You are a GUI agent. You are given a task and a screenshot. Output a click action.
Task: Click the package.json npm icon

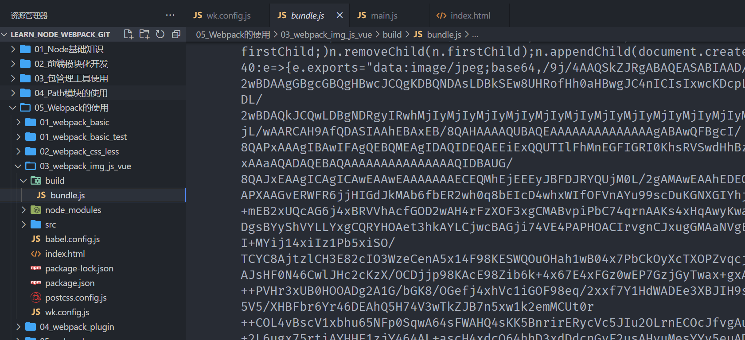coord(36,283)
